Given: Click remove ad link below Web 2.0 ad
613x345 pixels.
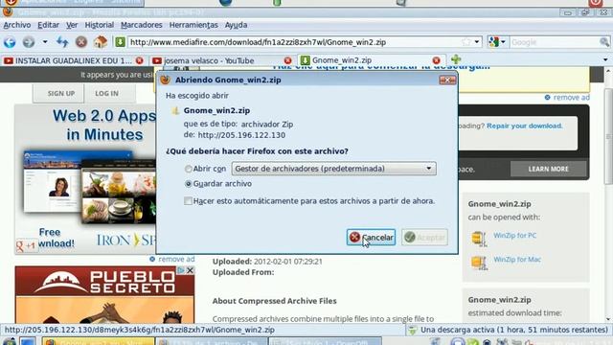Looking at the screenshot, I should pos(176,259).
